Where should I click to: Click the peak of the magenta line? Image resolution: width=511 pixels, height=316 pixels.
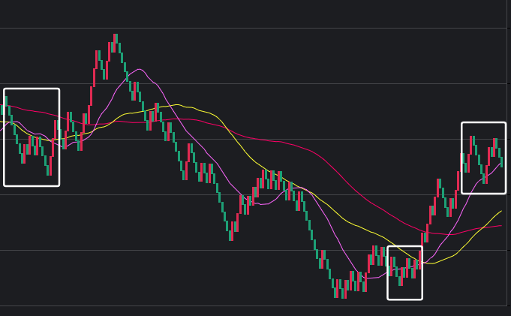(x=138, y=69)
